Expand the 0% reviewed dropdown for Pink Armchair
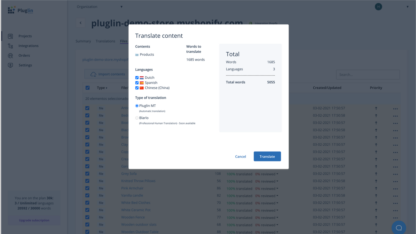416x234 pixels. [266, 188]
